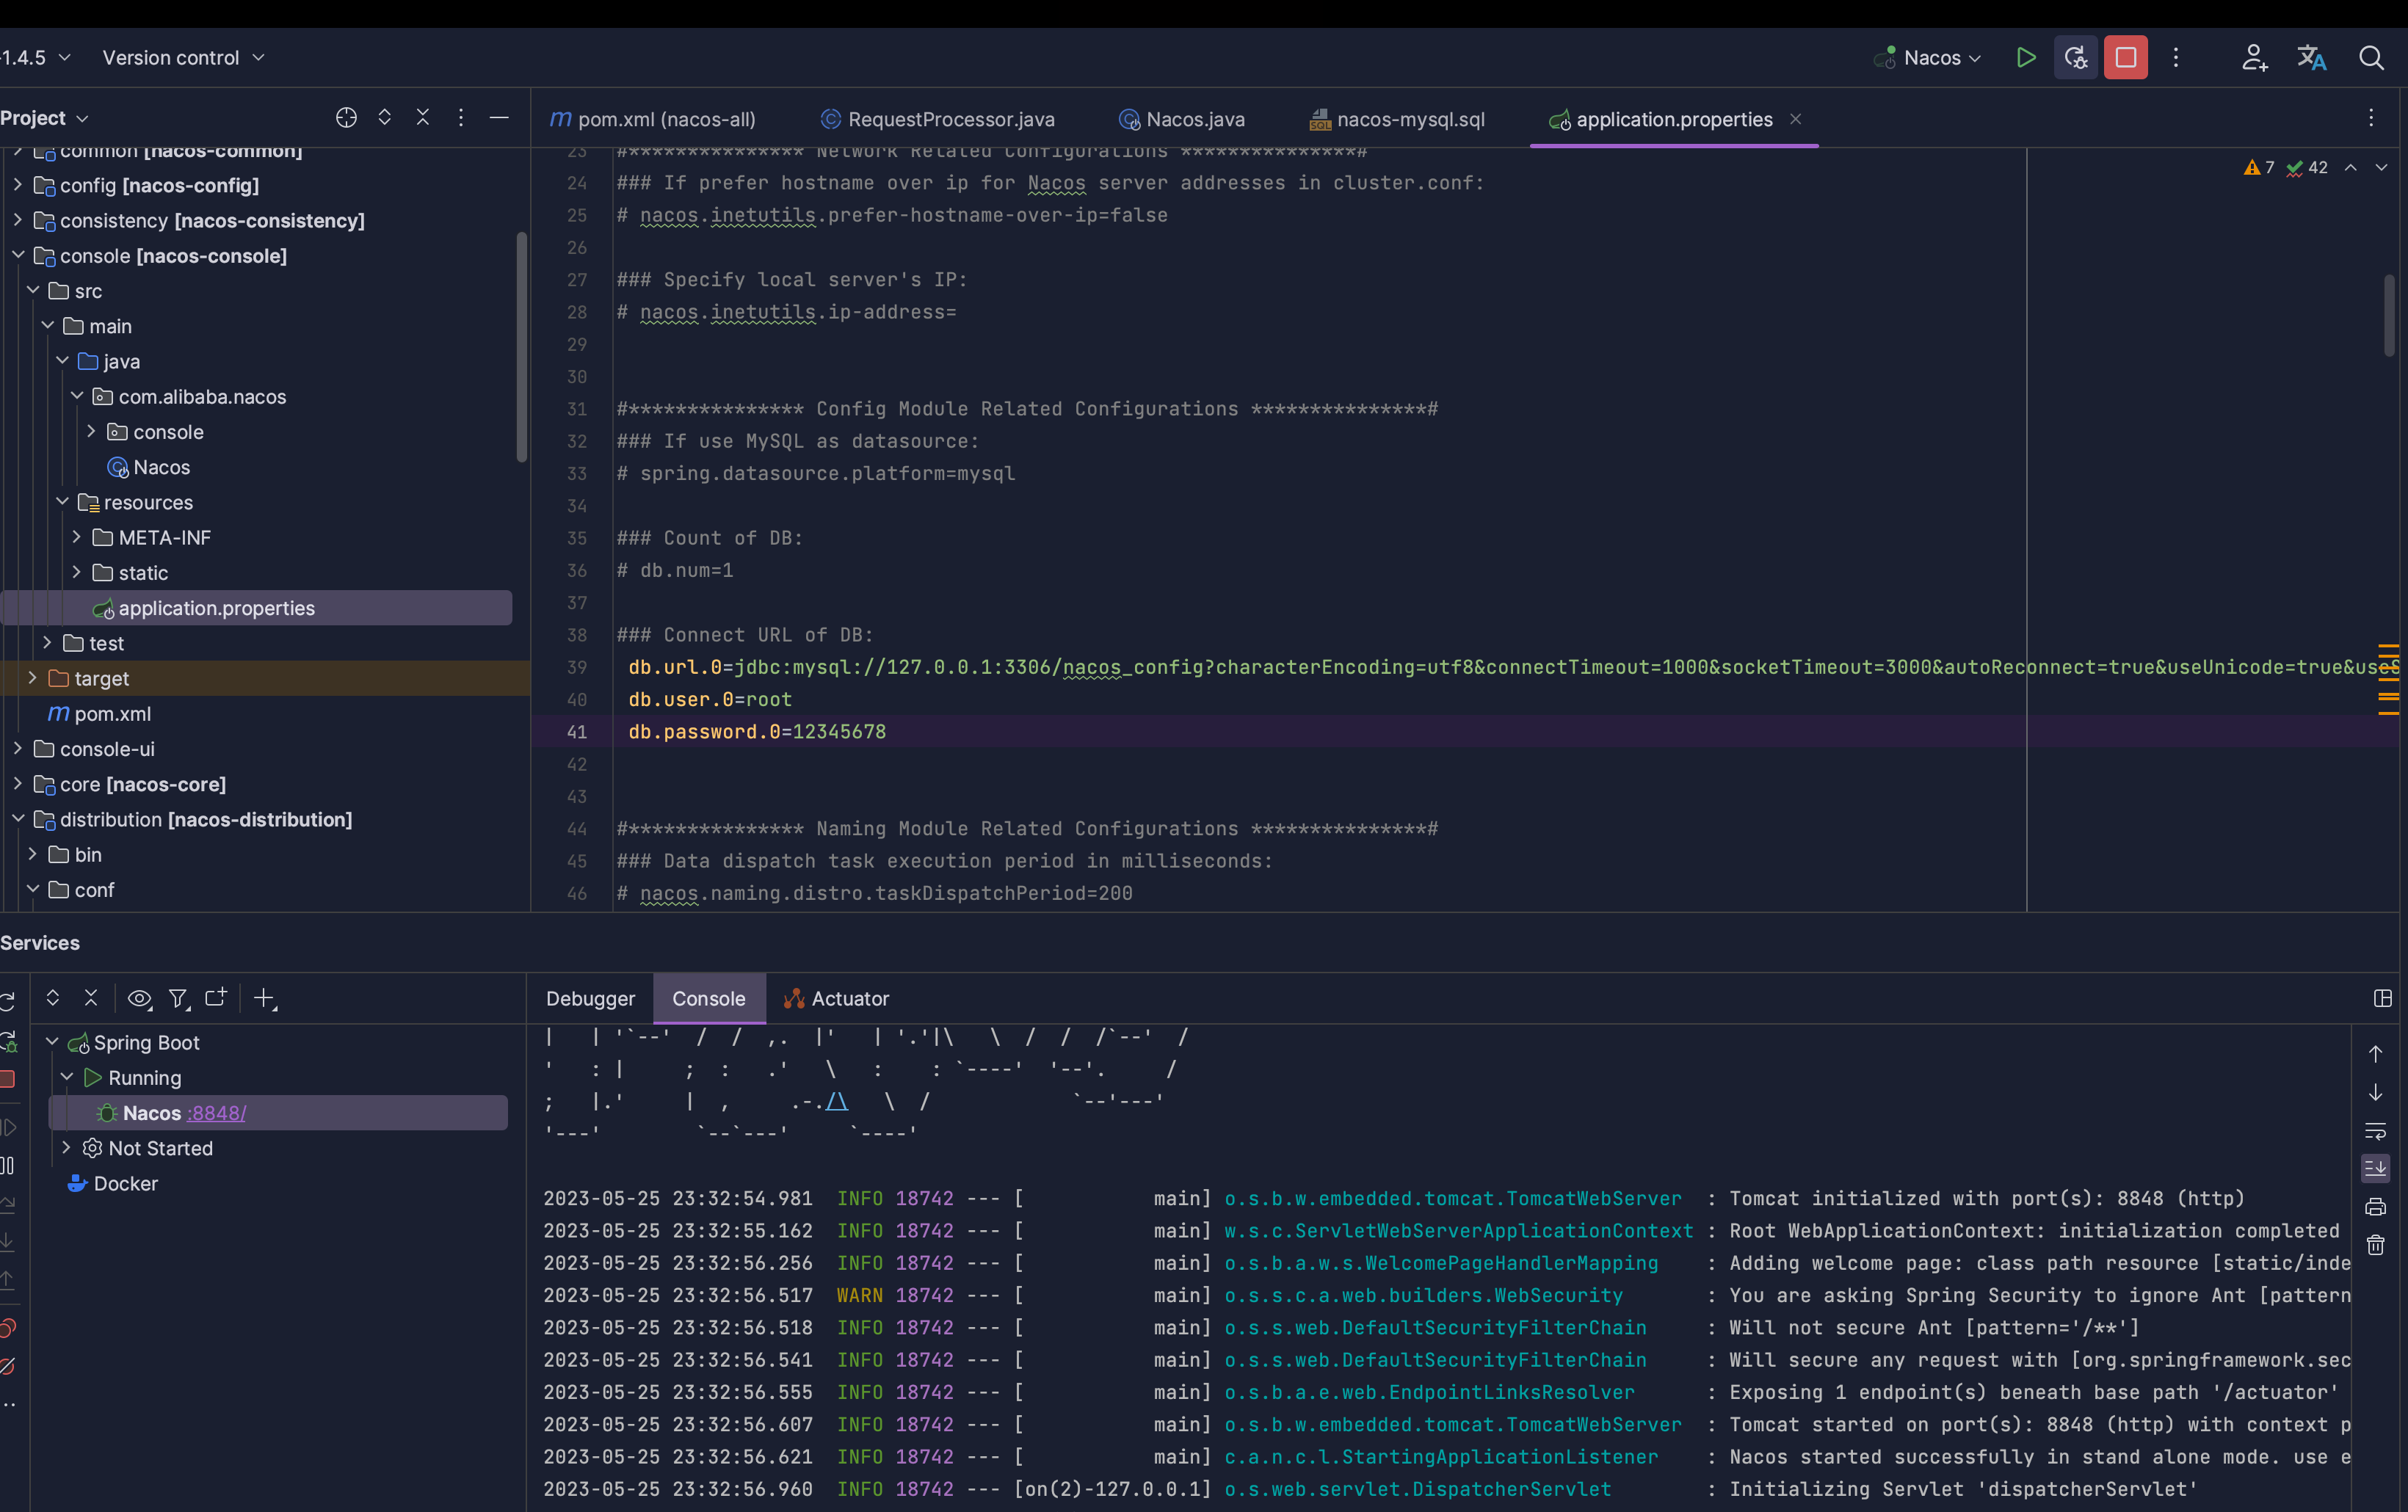Select the console-ui folder

(94, 748)
